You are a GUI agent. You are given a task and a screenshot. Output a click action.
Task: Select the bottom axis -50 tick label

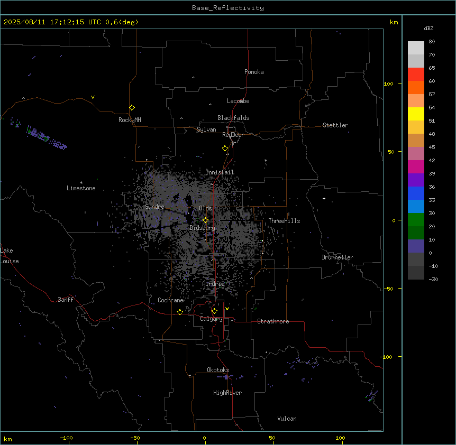[135, 438]
